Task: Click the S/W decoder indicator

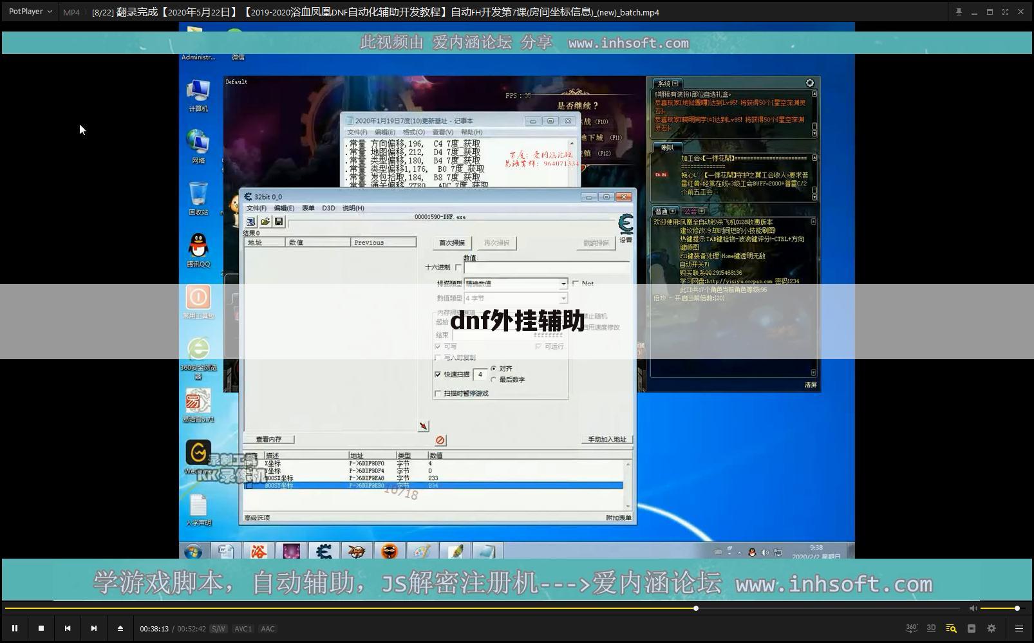Action: tap(218, 629)
